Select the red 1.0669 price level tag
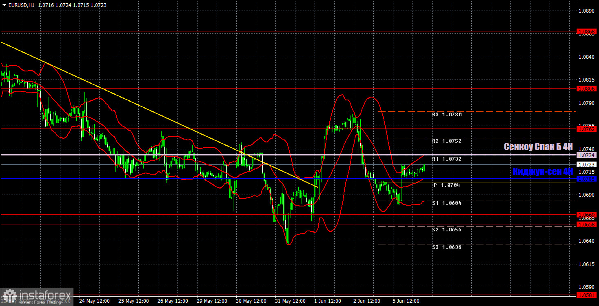 pyautogui.click(x=587, y=215)
